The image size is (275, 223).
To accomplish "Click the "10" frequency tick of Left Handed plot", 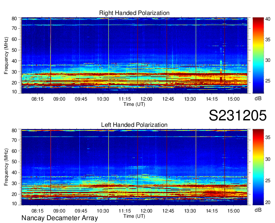I will pyautogui.click(x=14, y=204).
